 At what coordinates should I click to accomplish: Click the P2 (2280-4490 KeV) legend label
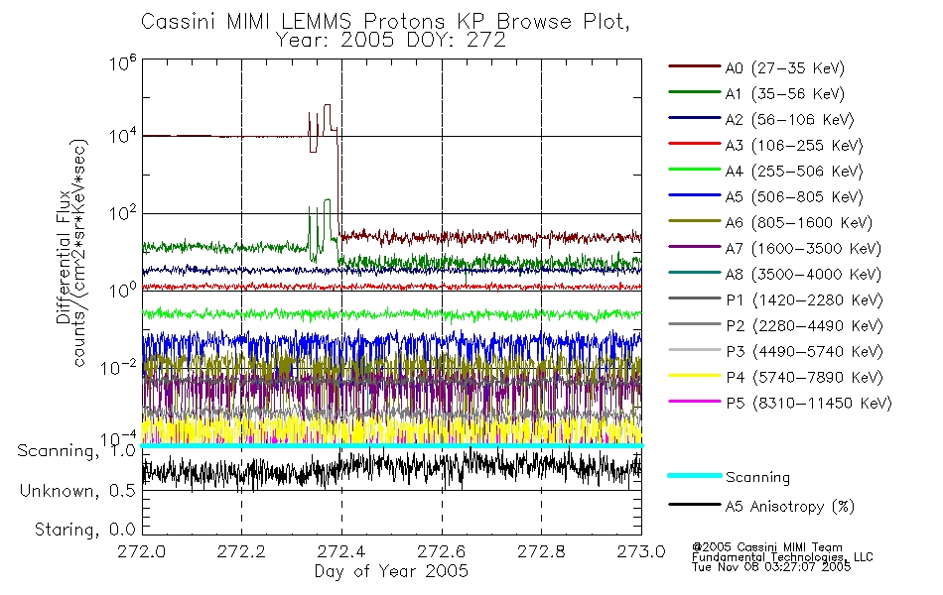point(804,325)
